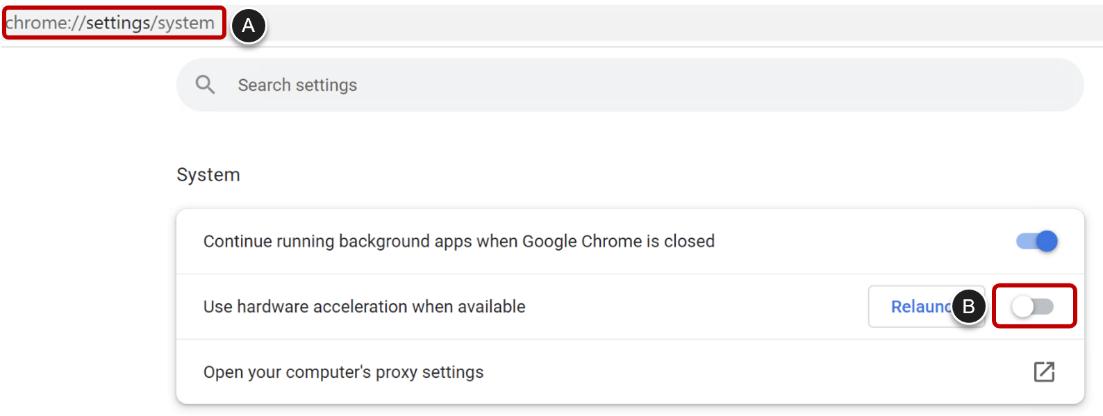This screenshot has height=416, width=1103.
Task: Click the blue knob of the background apps switch
Action: [1047, 241]
